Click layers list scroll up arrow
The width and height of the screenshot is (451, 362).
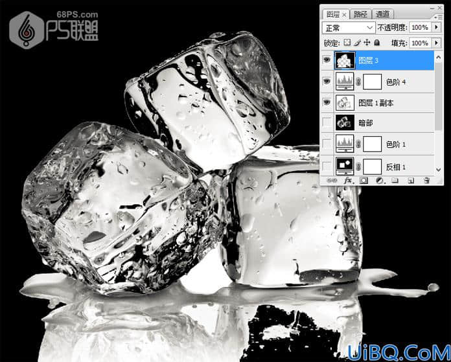click(x=438, y=58)
